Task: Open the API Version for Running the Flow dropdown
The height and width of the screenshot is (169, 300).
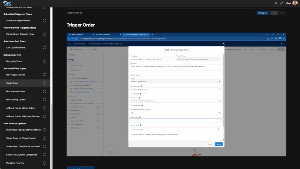Action: [175, 113]
